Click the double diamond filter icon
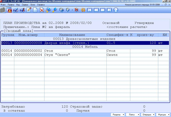 (62, 10)
